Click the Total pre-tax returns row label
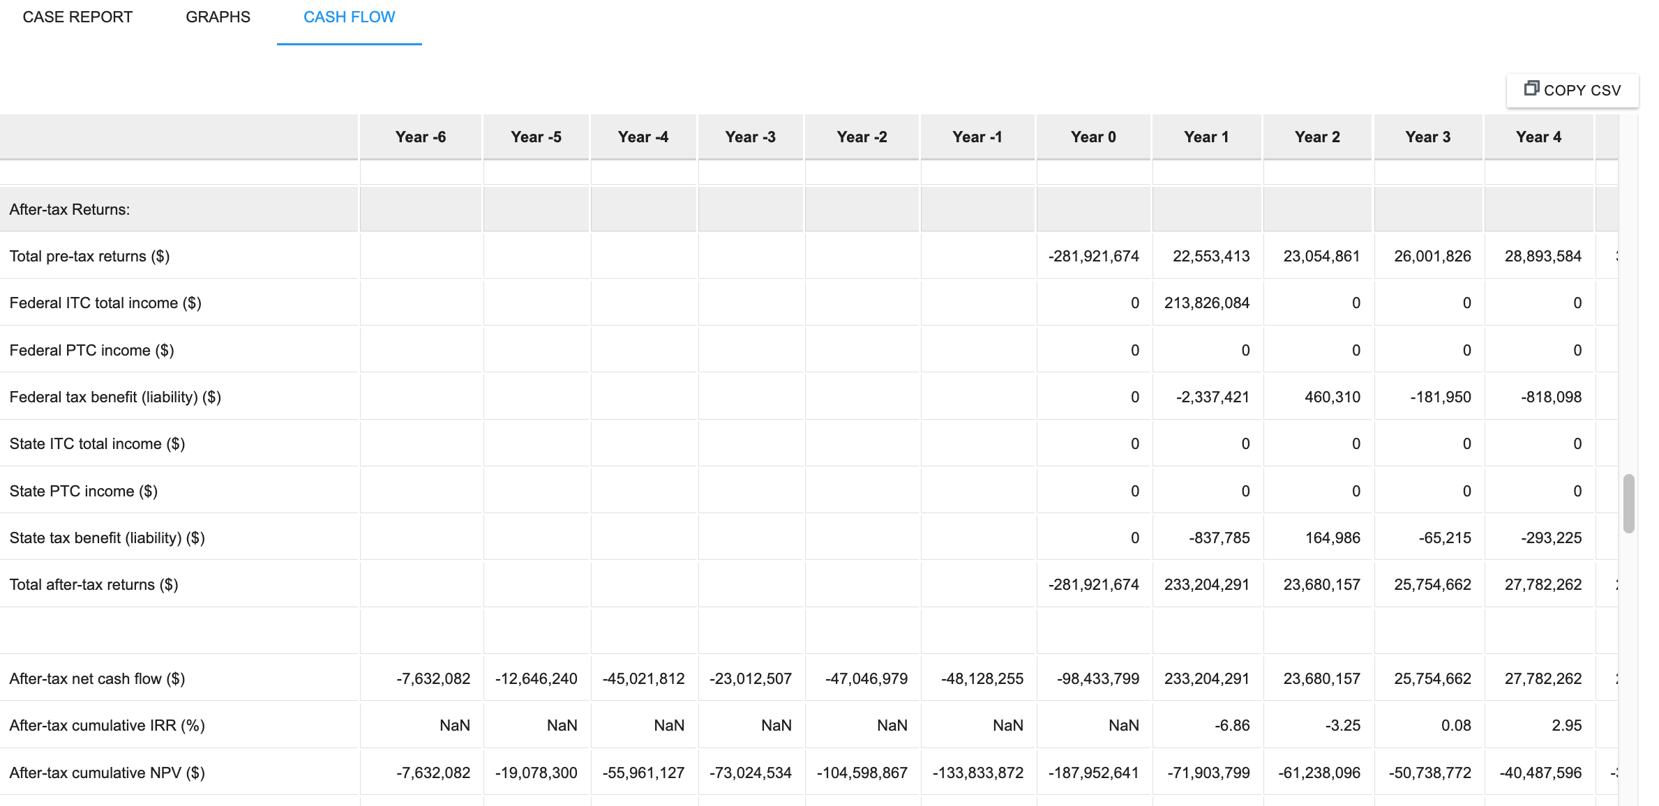 (x=89, y=257)
